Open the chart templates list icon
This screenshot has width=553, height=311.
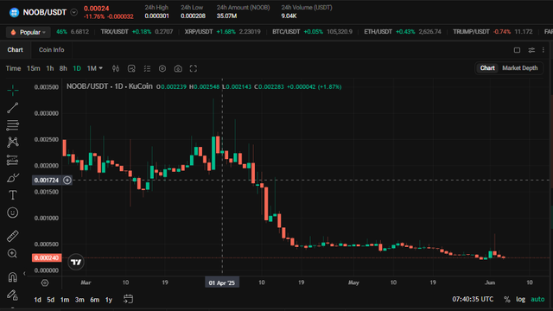[147, 69]
